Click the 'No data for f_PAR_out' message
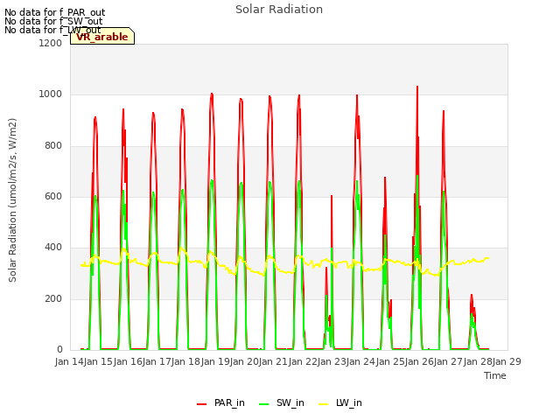Viewport: 560px width, 420px height. (54, 12)
